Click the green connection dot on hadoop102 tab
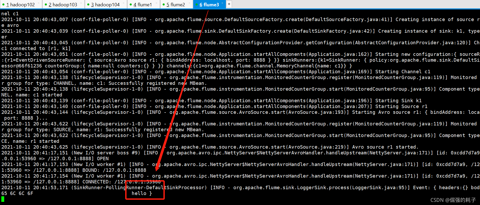Viewport: 480px width, 205px height. (3, 4)
